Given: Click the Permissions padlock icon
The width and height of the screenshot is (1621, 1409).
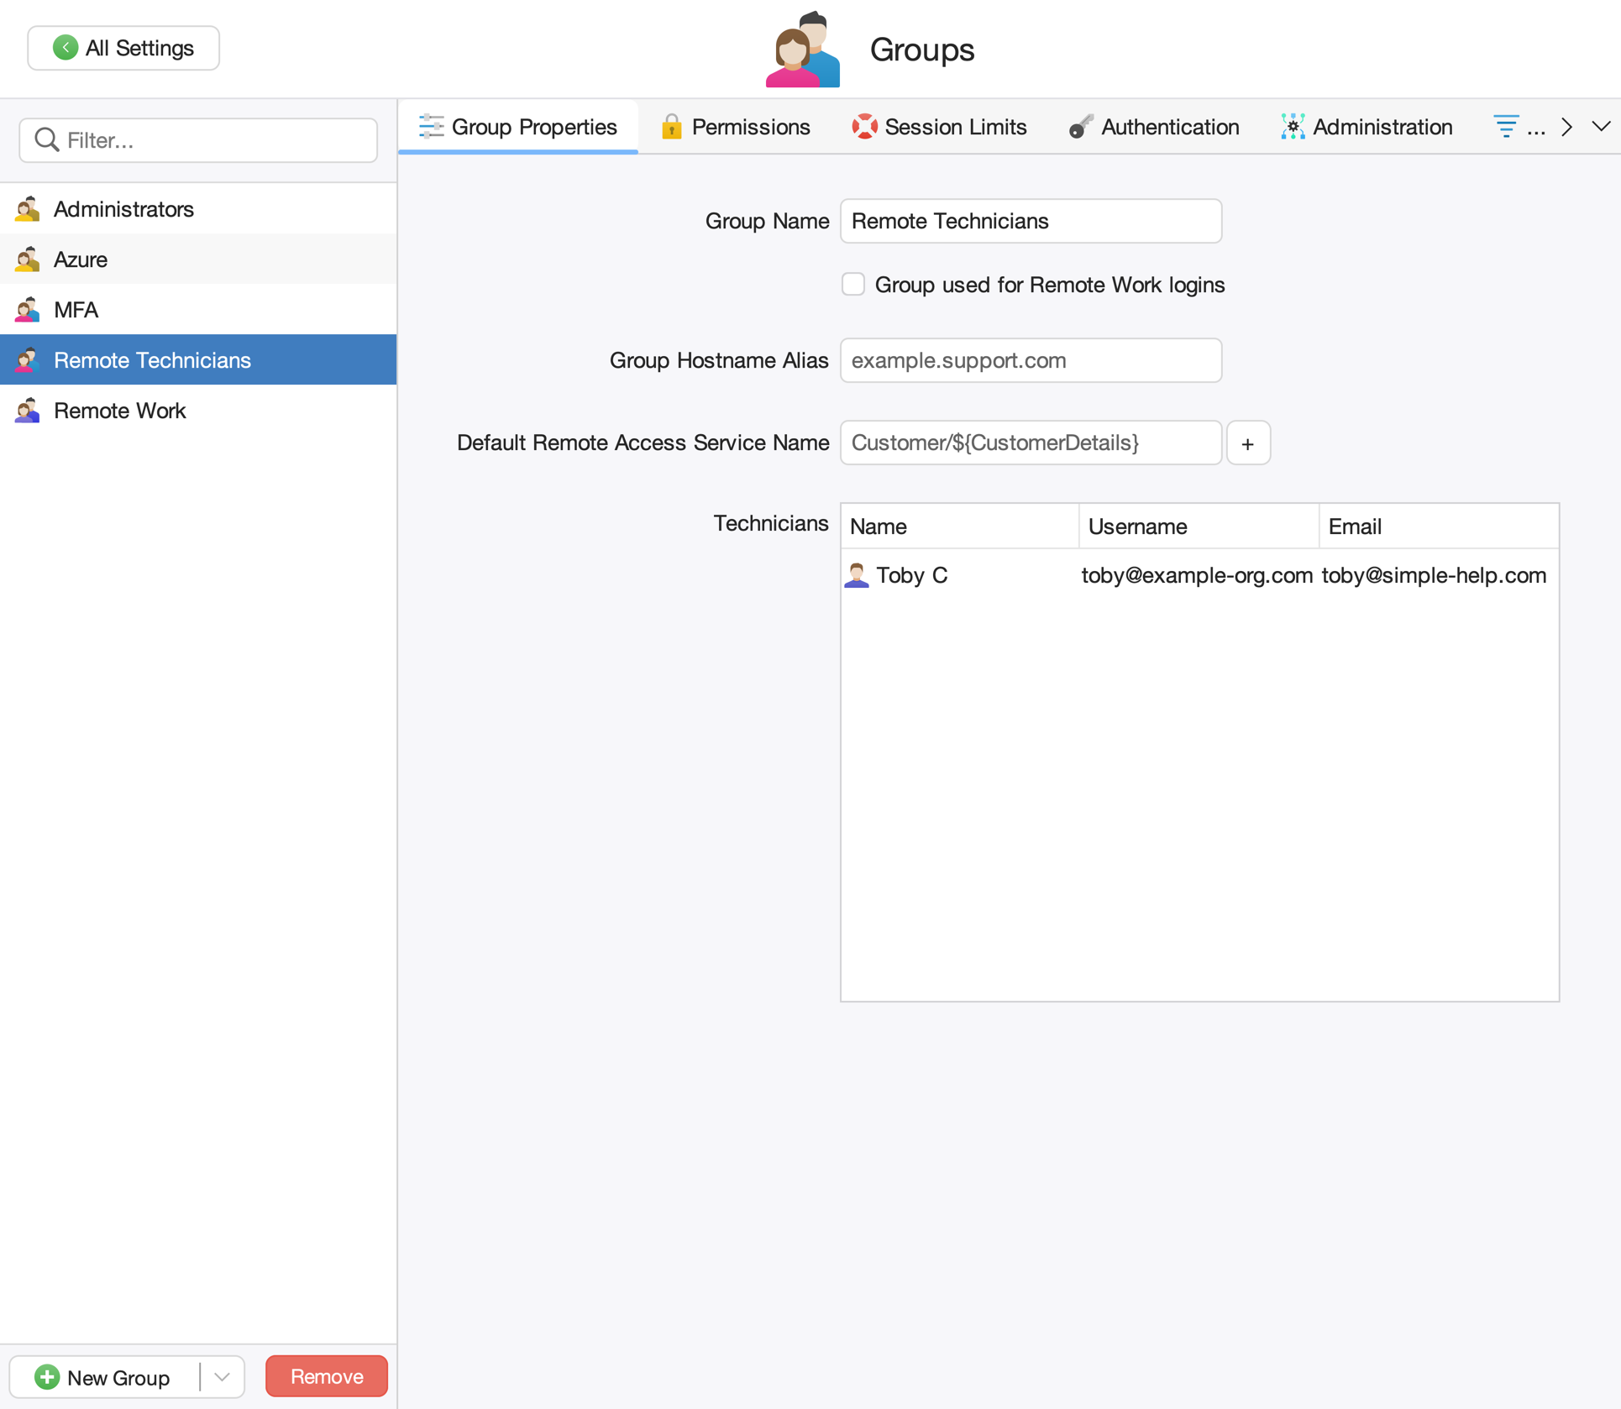Looking at the screenshot, I should click(671, 127).
